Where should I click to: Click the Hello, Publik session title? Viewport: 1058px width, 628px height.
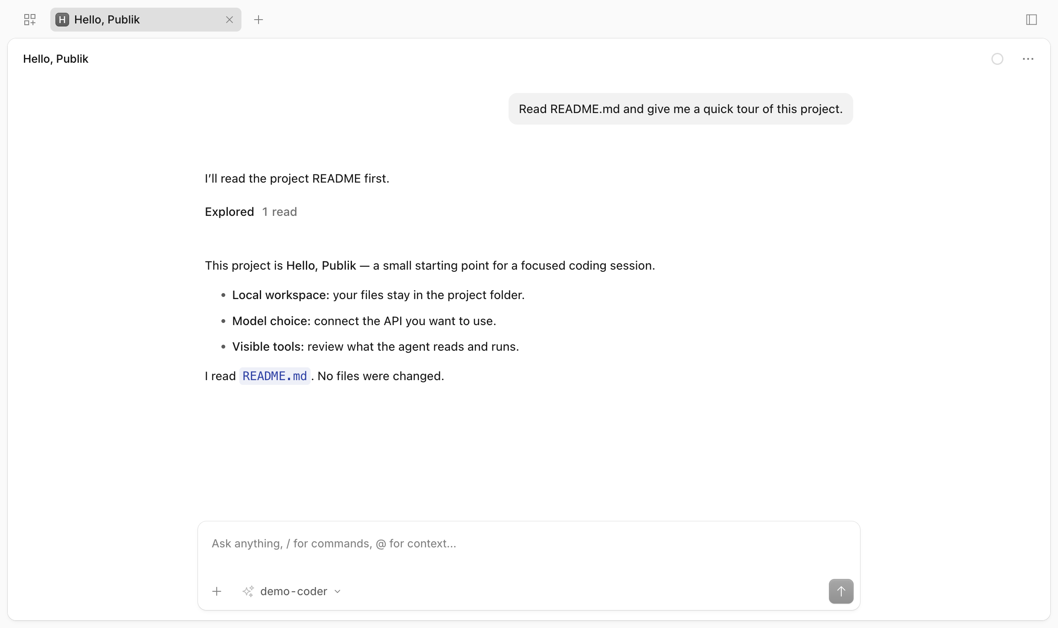[x=55, y=59]
